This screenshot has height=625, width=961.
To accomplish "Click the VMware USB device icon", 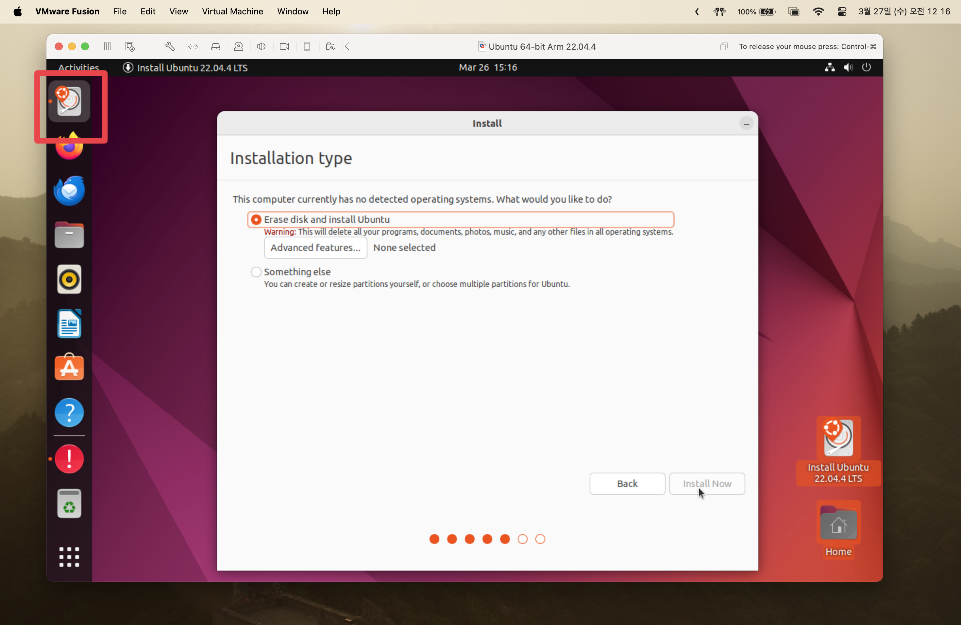I will [307, 46].
